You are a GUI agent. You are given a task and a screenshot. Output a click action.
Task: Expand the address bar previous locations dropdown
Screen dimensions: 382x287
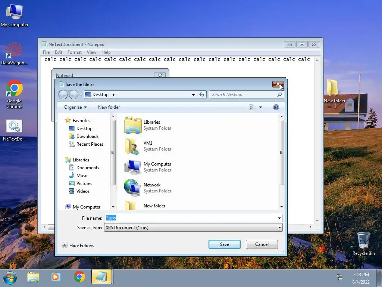[193, 95]
